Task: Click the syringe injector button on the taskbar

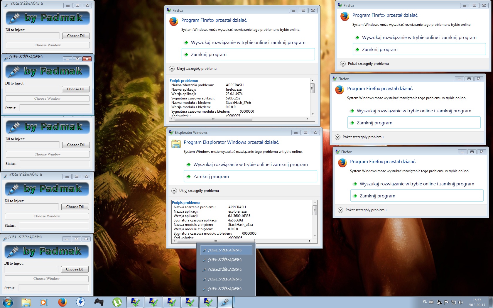Action: click(226, 302)
